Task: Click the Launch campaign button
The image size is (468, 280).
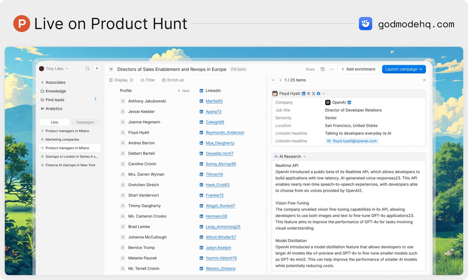Action: [x=404, y=69]
